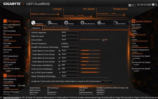Open Turbo Ratio (3-Core Active) dropdown
Image resolution: width=158 pixels, height=99 pixels.
pyautogui.click(x=70, y=58)
